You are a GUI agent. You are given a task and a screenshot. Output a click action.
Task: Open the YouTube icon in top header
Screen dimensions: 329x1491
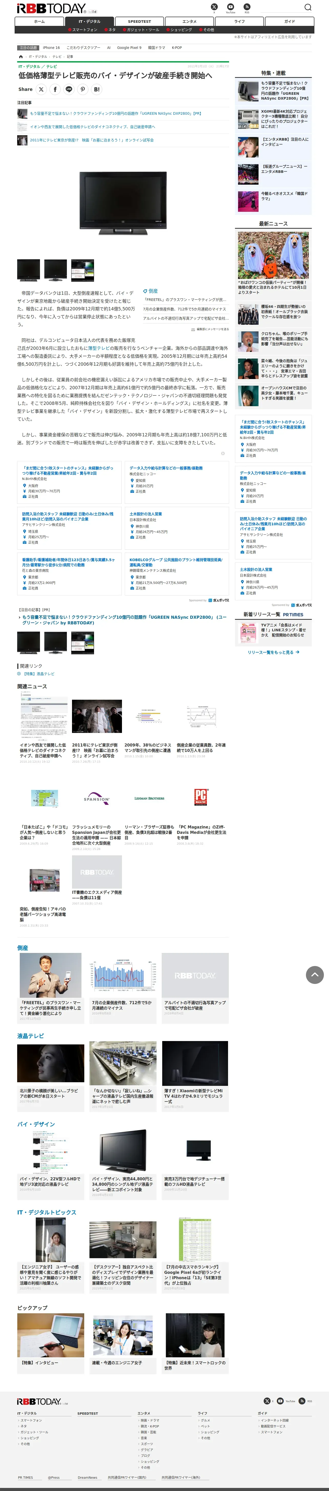coord(231,7)
